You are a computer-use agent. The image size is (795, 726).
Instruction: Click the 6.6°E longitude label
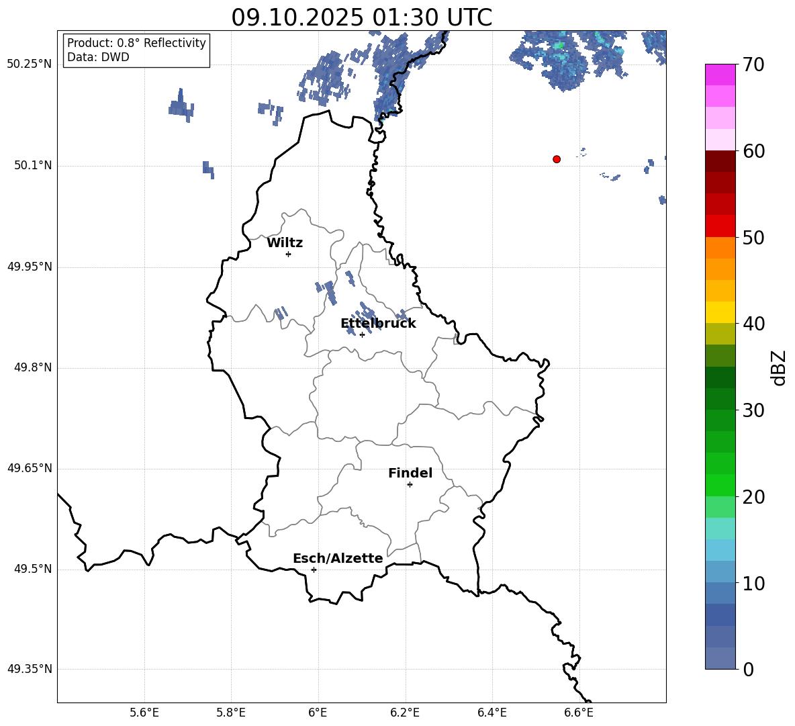point(579,713)
